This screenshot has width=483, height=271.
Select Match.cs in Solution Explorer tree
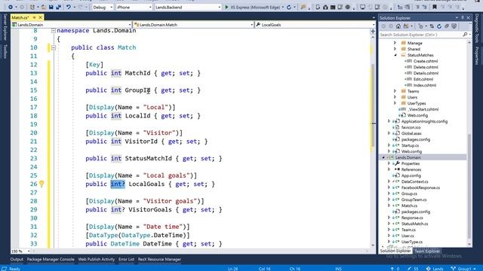(x=409, y=206)
